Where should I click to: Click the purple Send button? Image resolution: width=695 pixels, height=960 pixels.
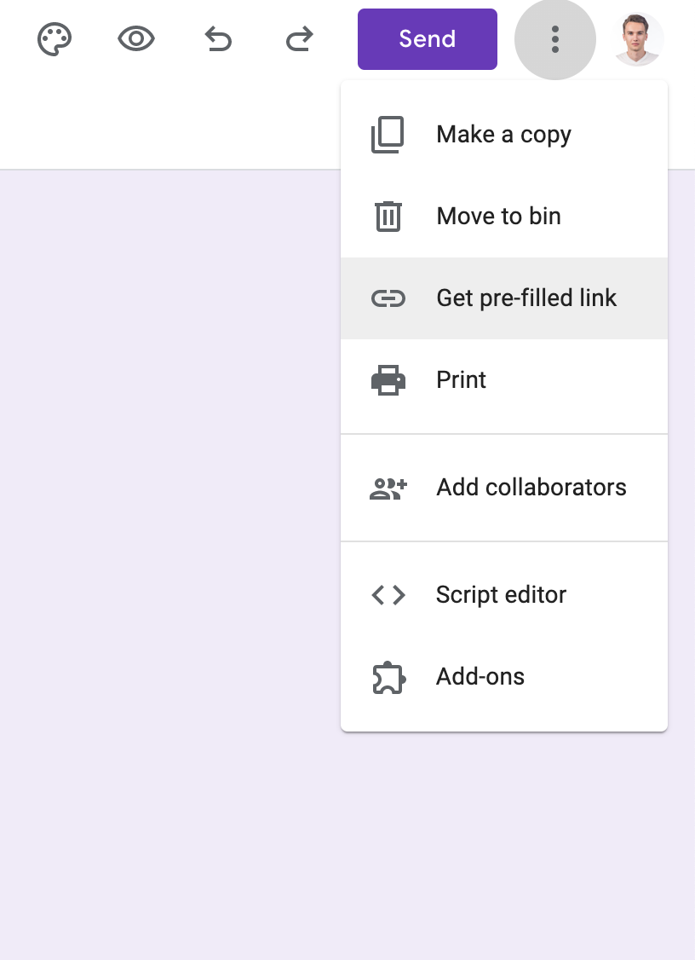(x=427, y=39)
